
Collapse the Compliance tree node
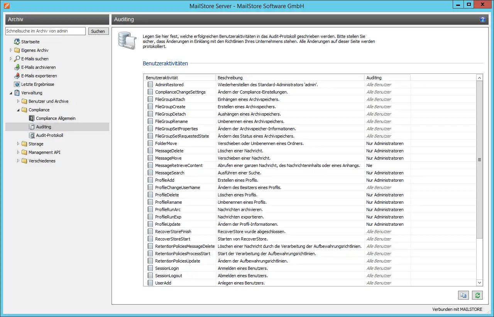pos(18,110)
